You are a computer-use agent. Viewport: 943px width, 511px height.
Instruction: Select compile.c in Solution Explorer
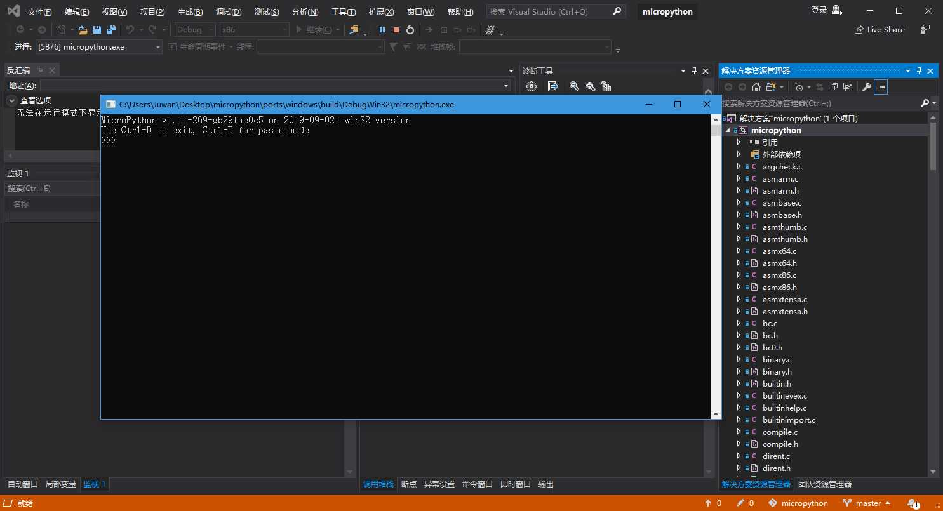pyautogui.click(x=780, y=432)
